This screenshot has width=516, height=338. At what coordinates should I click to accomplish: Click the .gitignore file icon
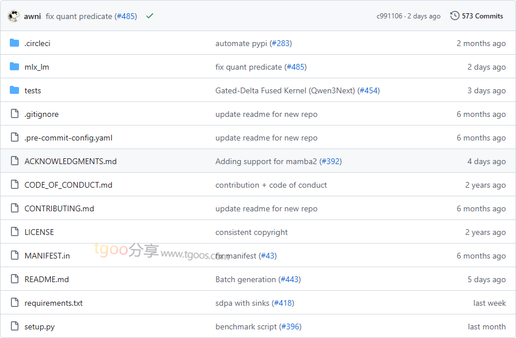click(14, 114)
